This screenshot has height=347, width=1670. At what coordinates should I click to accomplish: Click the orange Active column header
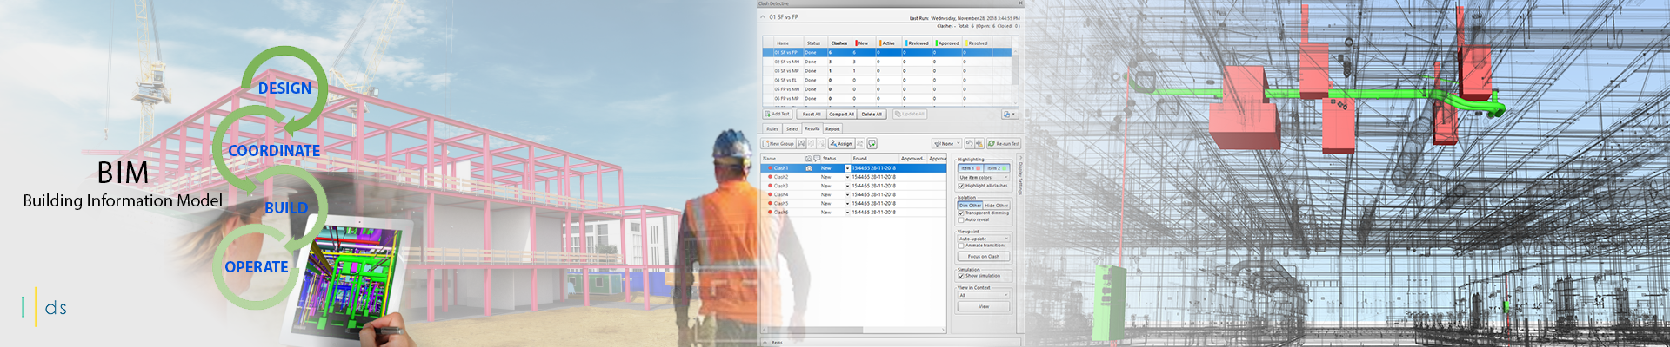click(889, 43)
